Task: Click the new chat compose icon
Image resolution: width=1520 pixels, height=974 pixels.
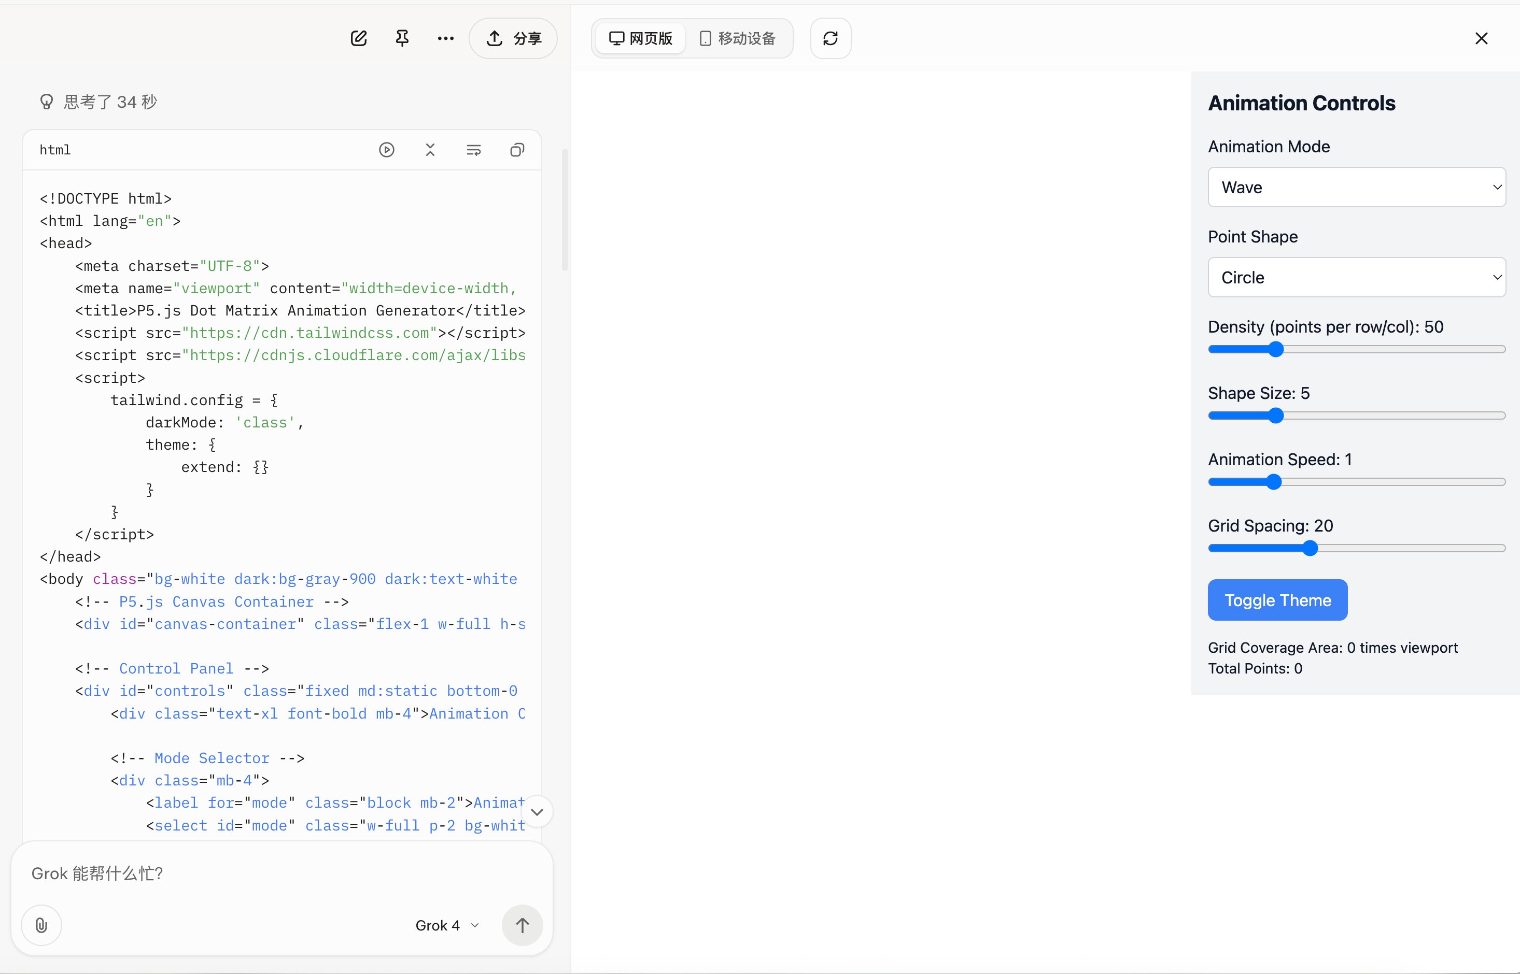Action: coord(359,38)
